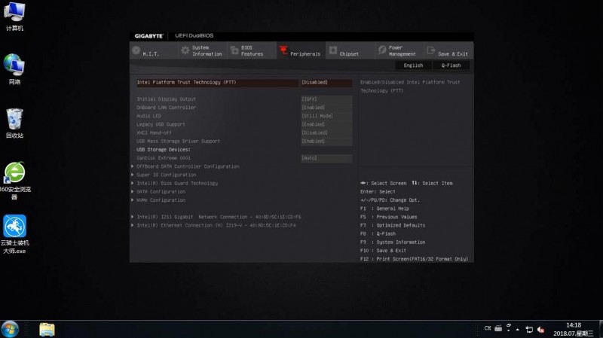
Task: Toggle the XHCI Hand-off Disabled value
Action: [326, 133]
